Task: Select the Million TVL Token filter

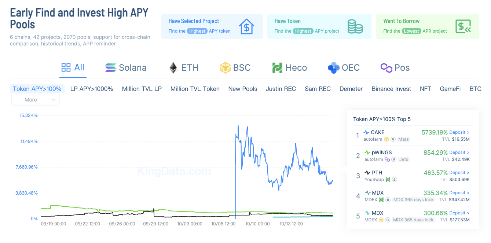Action: pyautogui.click(x=195, y=89)
